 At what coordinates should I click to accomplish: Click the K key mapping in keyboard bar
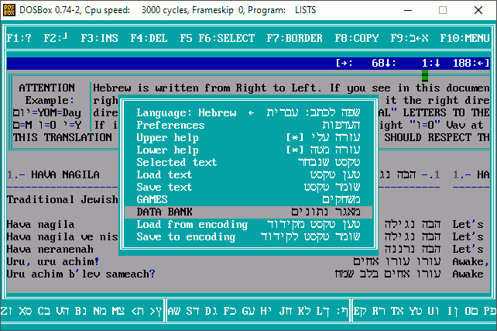tap(304, 311)
